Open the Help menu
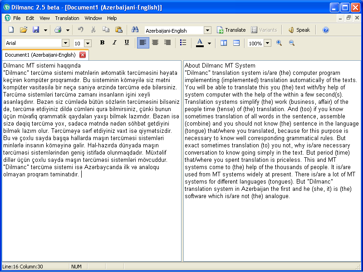 (x=112, y=18)
